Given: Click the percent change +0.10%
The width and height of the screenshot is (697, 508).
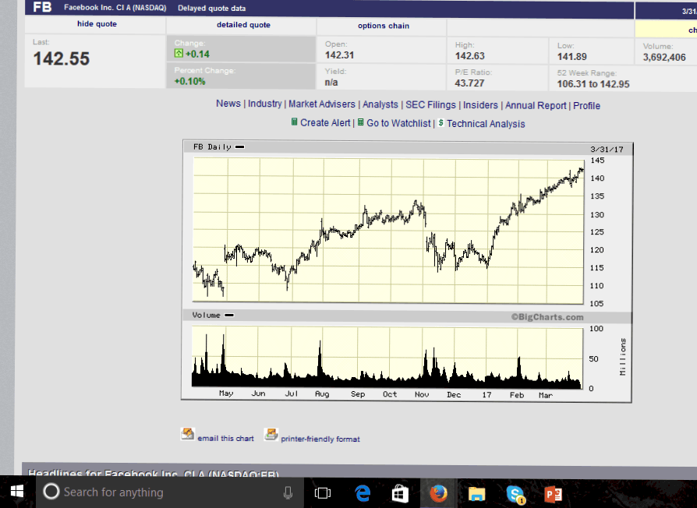Looking at the screenshot, I should pyautogui.click(x=189, y=81).
